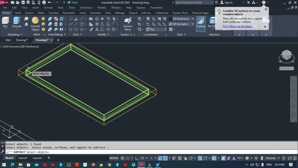Toggle the drawing grid display in status bar
The width and height of the screenshot is (298, 168).
(x=122, y=158)
